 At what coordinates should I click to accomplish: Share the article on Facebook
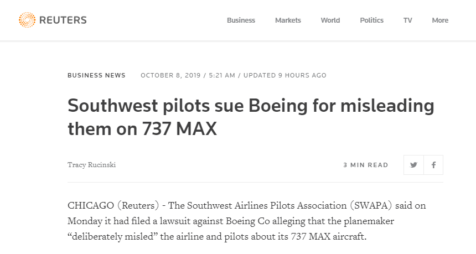[x=433, y=165]
